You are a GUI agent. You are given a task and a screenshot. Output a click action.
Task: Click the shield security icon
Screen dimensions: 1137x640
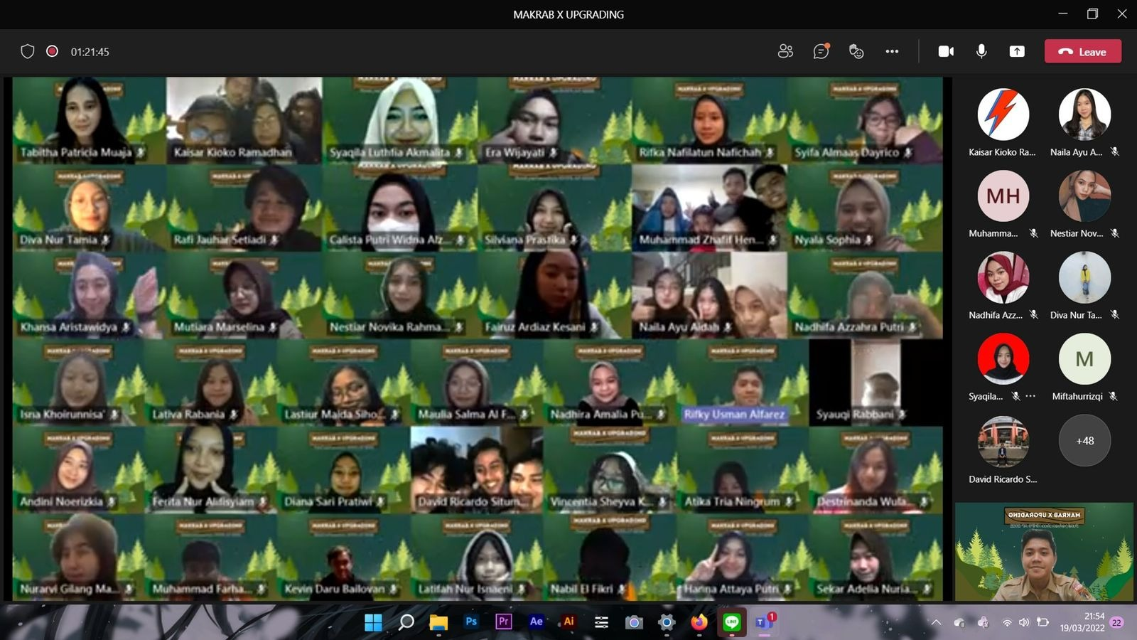coord(28,51)
